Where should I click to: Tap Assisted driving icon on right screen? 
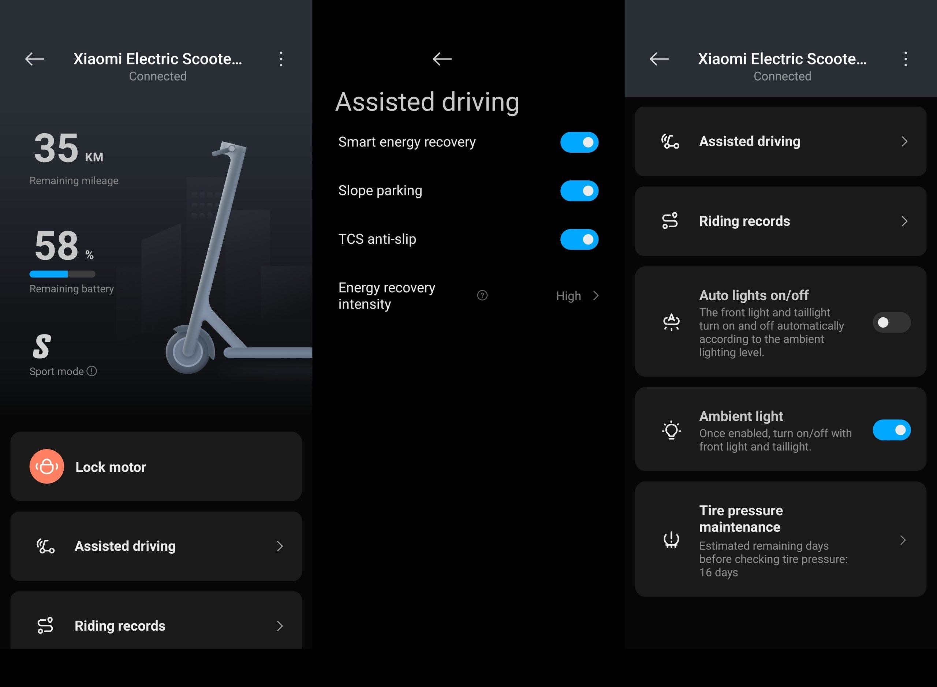[670, 141]
